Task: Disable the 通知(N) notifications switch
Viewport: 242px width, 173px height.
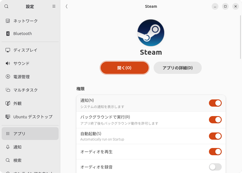Action: coord(215,103)
